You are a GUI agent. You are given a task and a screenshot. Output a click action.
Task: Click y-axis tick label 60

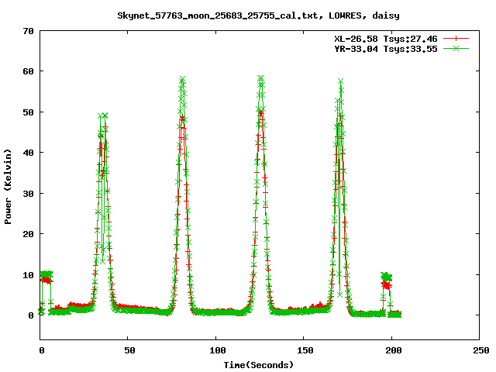pos(28,71)
